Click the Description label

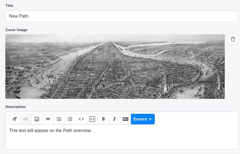(16, 107)
